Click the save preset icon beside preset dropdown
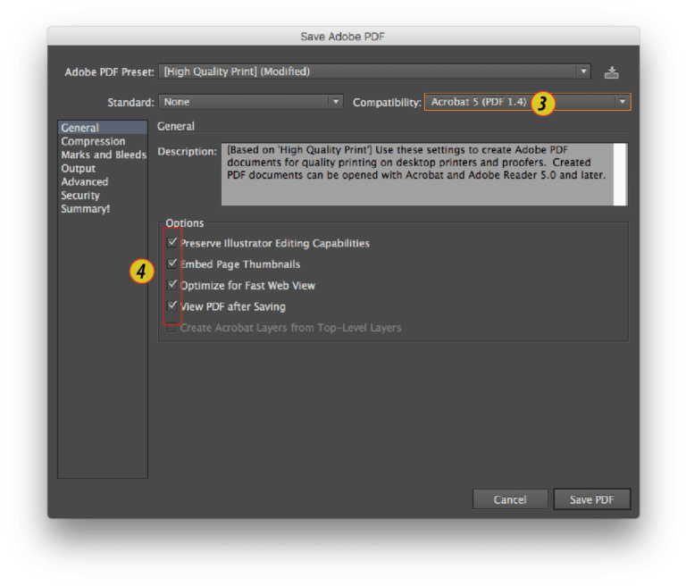 coord(611,72)
